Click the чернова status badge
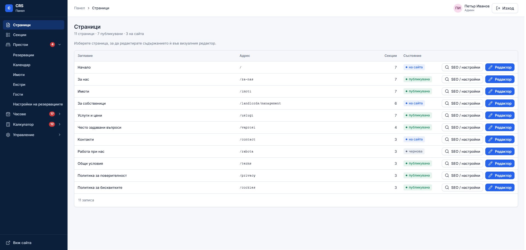Image resolution: width=526 pixels, height=250 pixels. 414,152
